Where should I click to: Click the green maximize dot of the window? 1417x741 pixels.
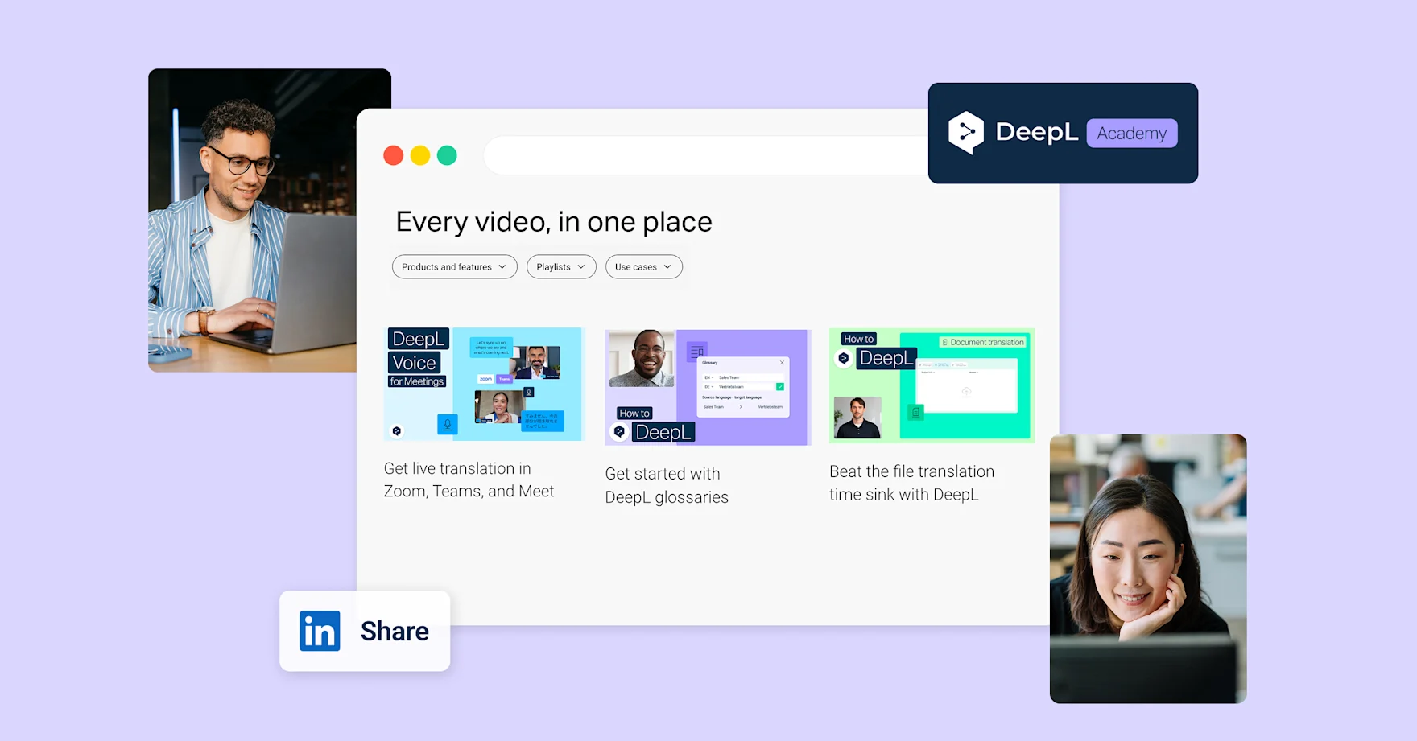[x=447, y=155]
